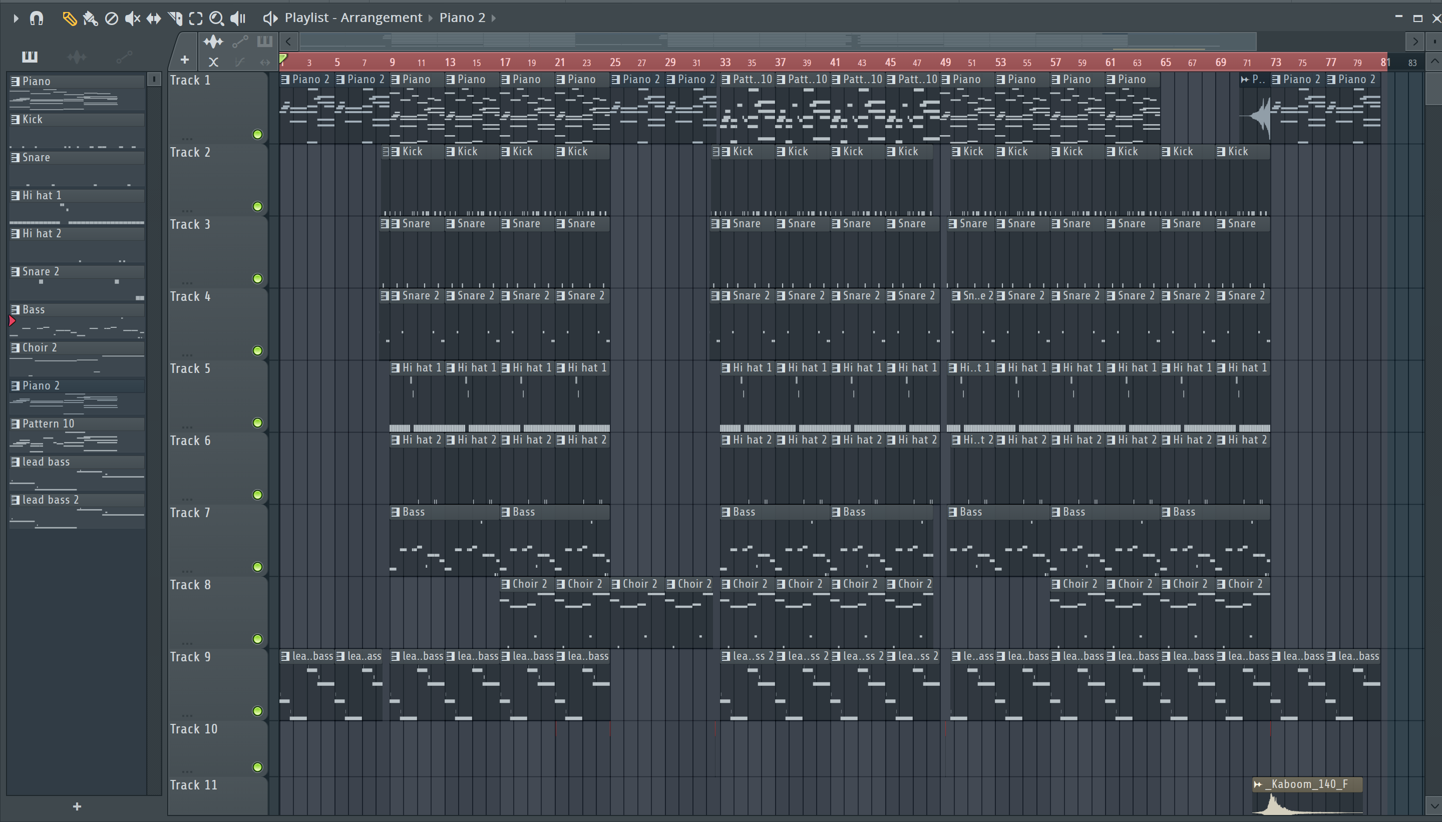Click the Kick pattern icon in picker
This screenshot has height=822, width=1442.
coord(15,119)
